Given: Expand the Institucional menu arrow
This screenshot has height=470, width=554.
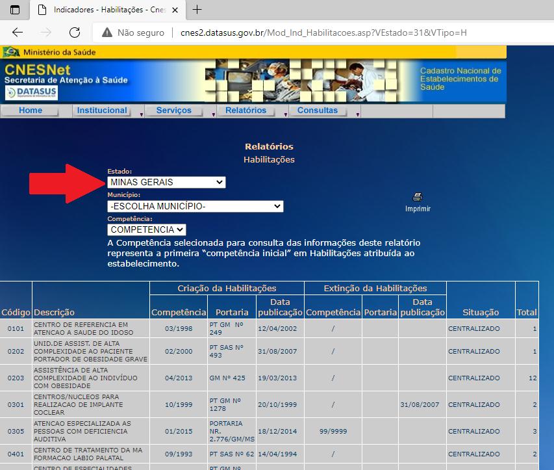Looking at the screenshot, I should coord(142,114).
